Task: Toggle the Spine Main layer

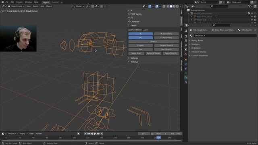Action: click(136, 53)
